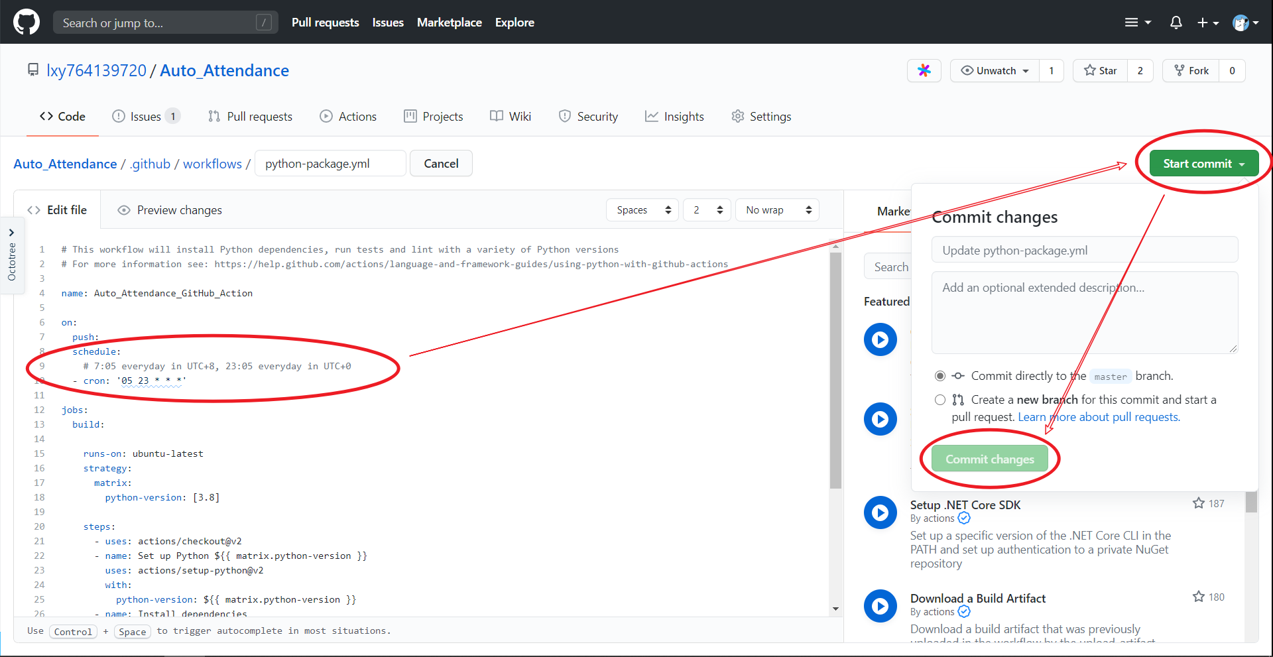
Task: Fork the repository
Action: [x=1191, y=70]
